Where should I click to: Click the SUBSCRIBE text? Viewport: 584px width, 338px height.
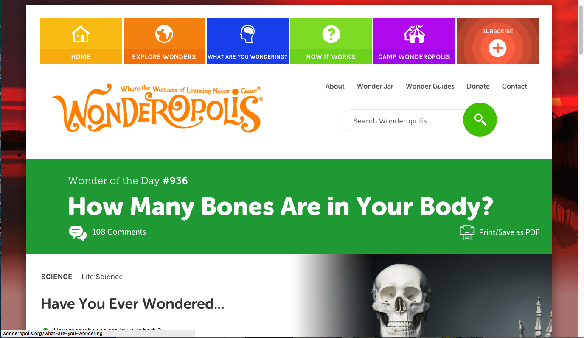pos(497,31)
